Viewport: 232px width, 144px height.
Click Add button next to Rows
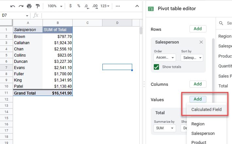pyautogui.click(x=198, y=29)
